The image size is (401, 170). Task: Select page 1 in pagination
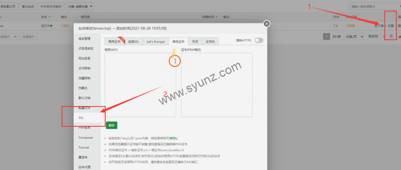tap(326, 37)
